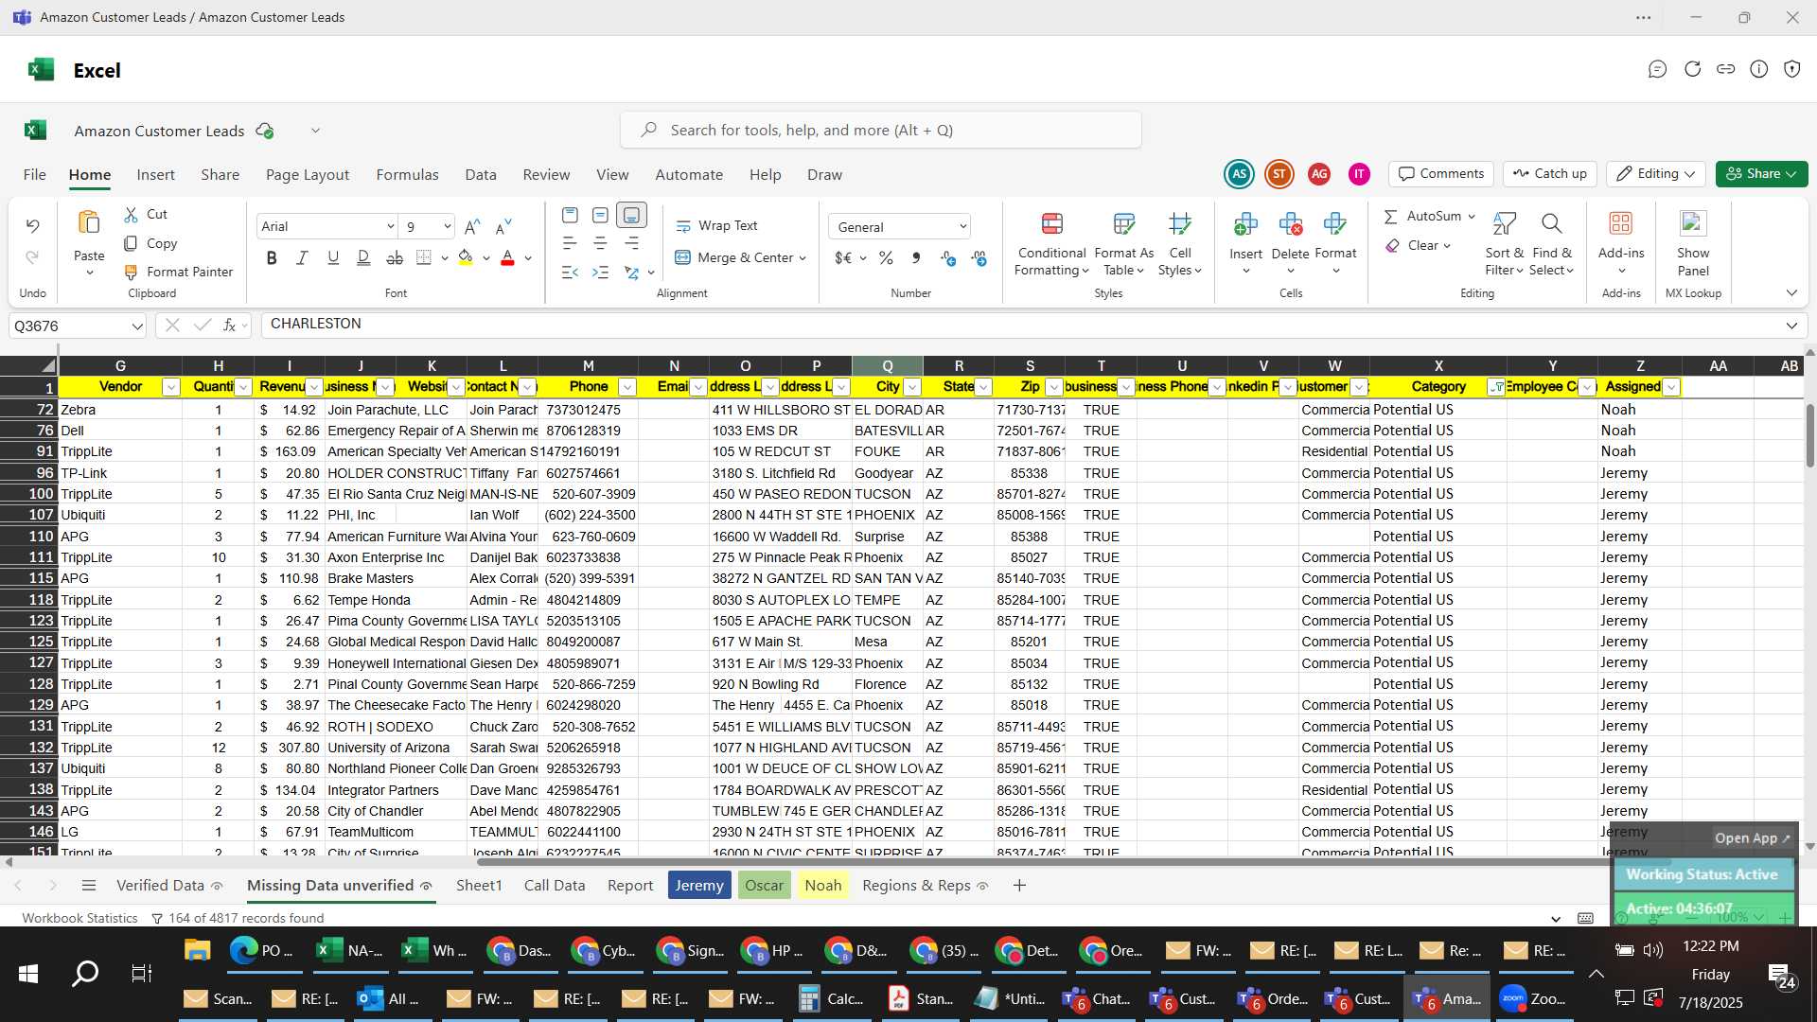The image size is (1817, 1022).
Task: Open Calculator from the taskbar
Action: [831, 999]
